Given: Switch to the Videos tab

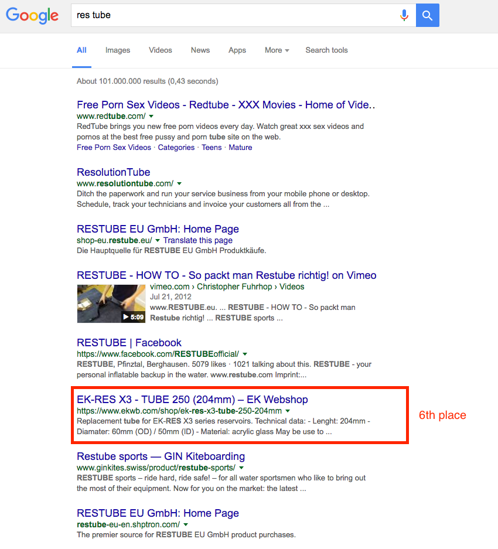Looking at the screenshot, I should (161, 50).
